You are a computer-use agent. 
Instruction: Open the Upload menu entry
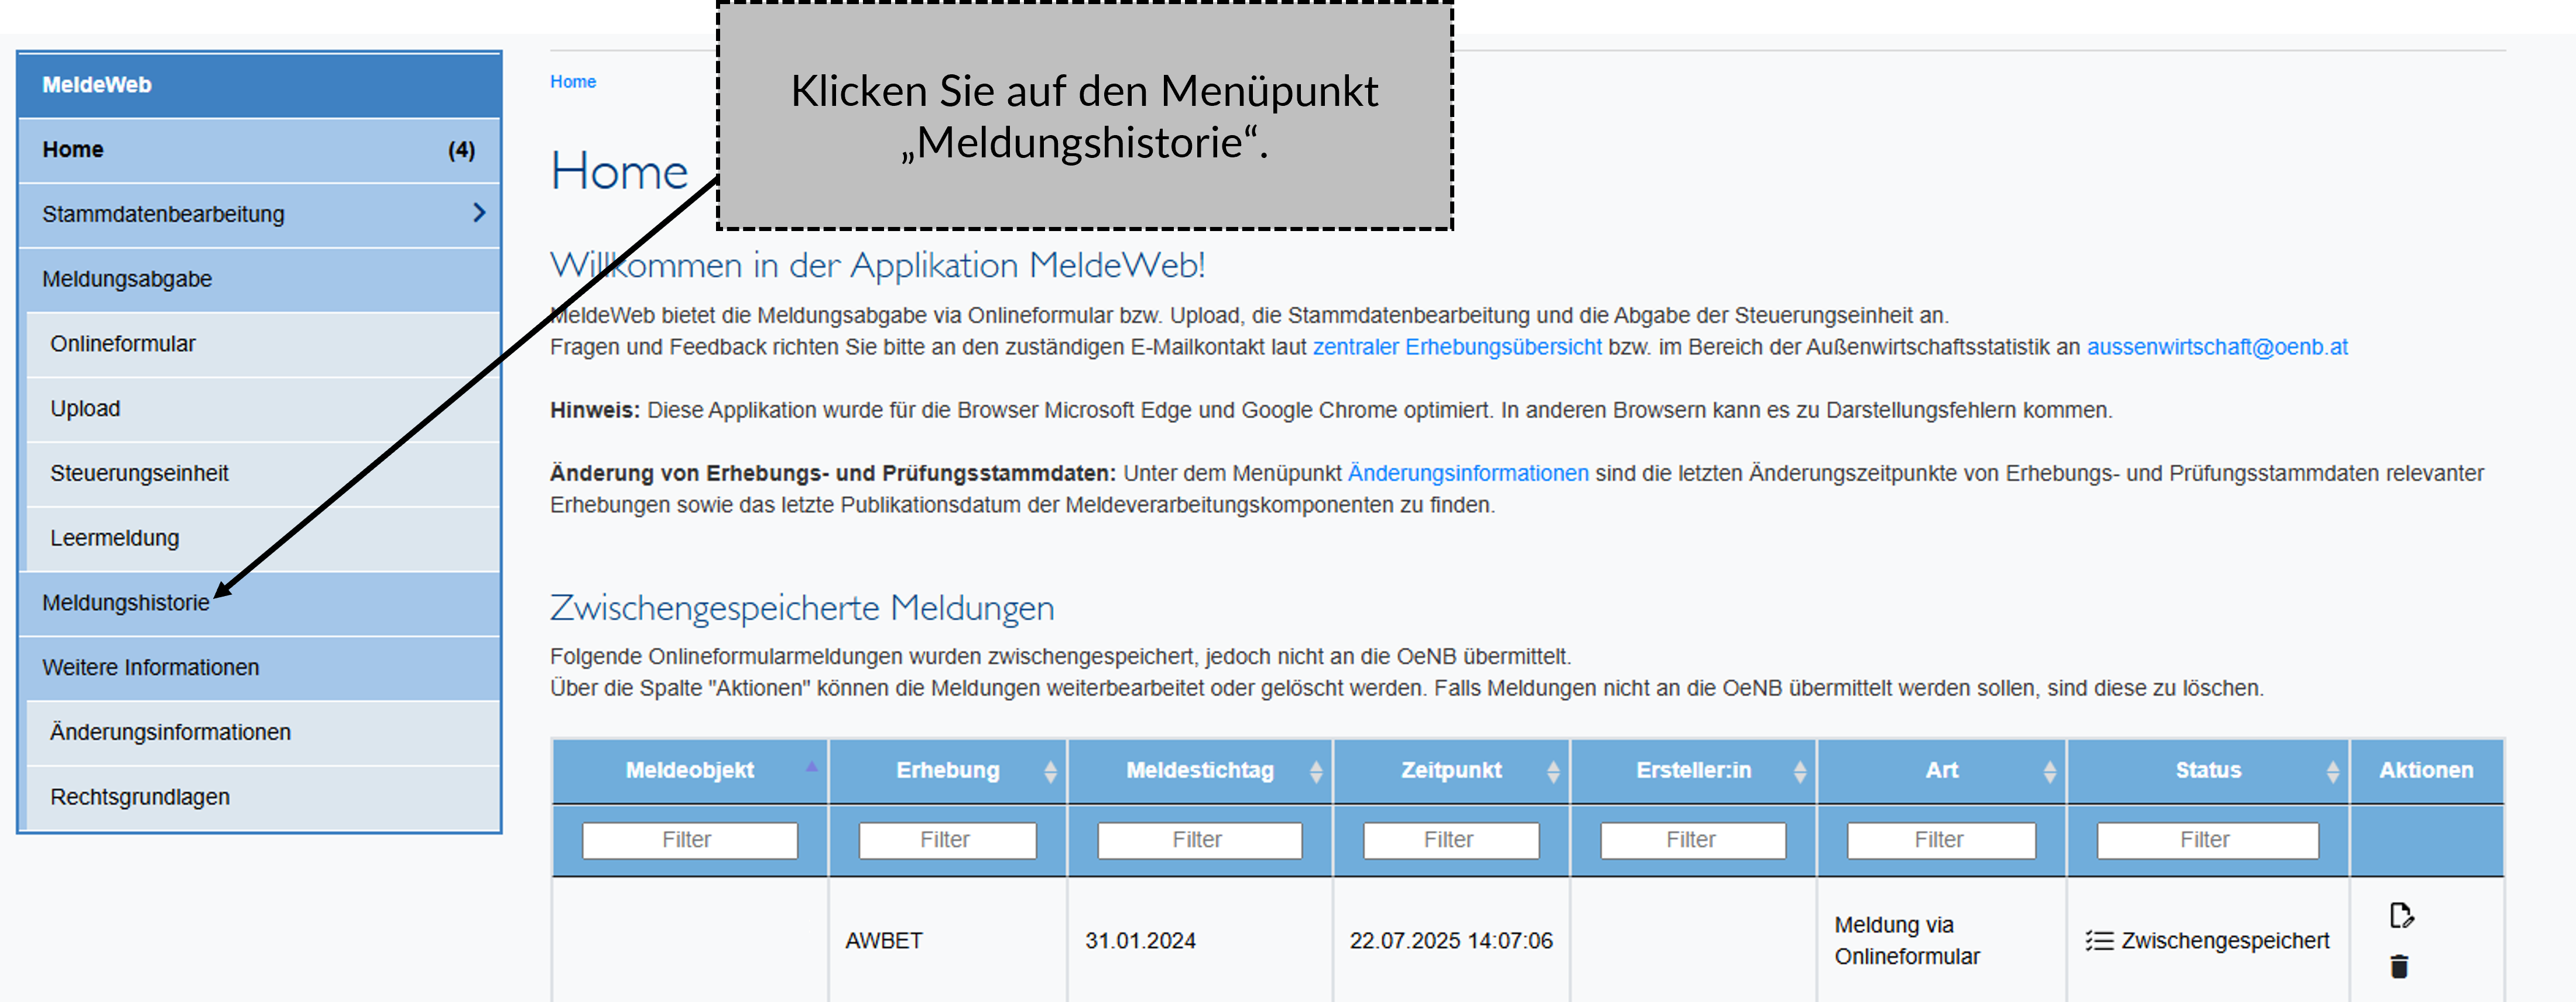85,409
